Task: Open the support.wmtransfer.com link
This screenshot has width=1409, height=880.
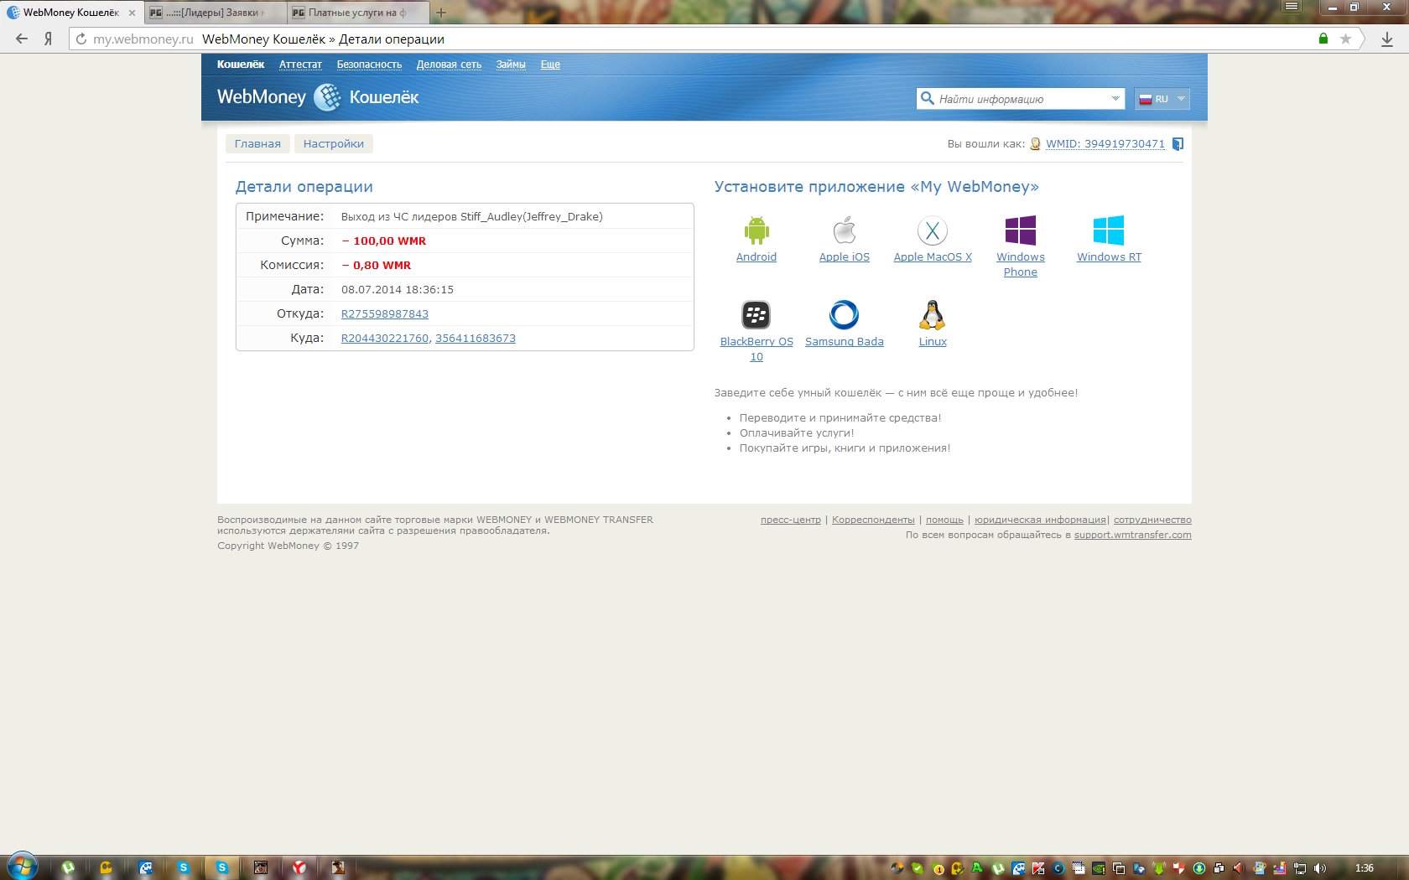Action: [1133, 536]
